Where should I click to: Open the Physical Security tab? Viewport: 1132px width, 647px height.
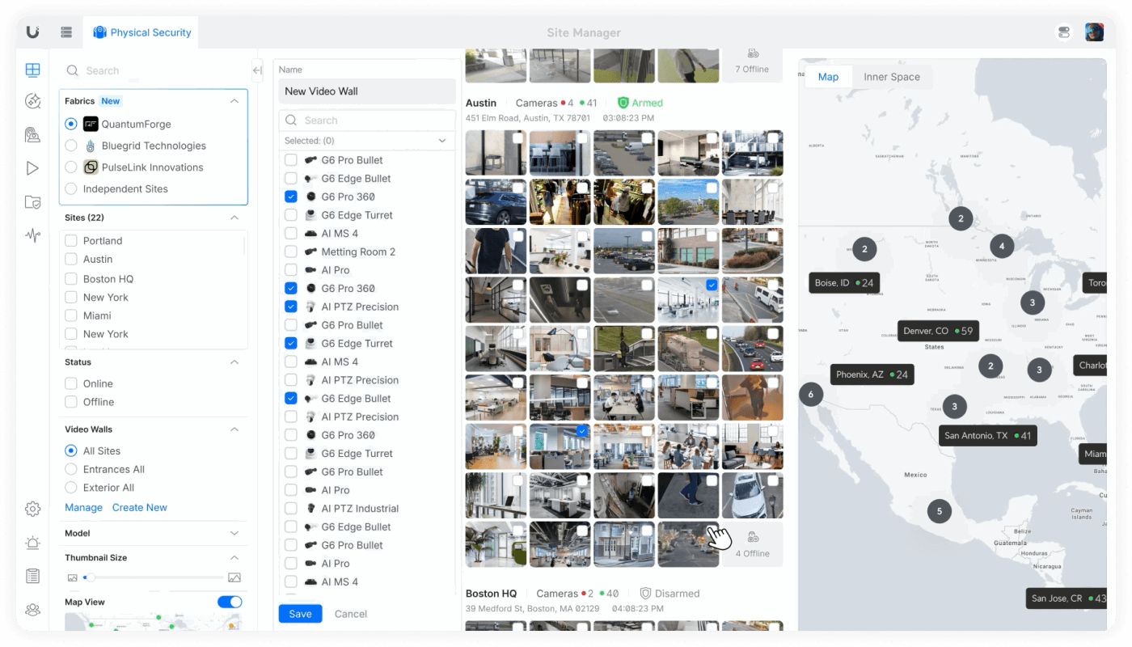(141, 32)
